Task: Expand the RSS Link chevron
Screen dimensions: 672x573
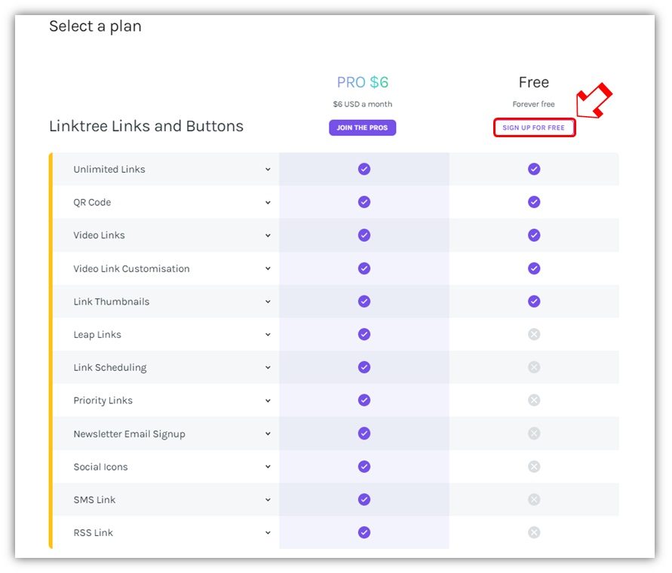Action: tap(268, 533)
